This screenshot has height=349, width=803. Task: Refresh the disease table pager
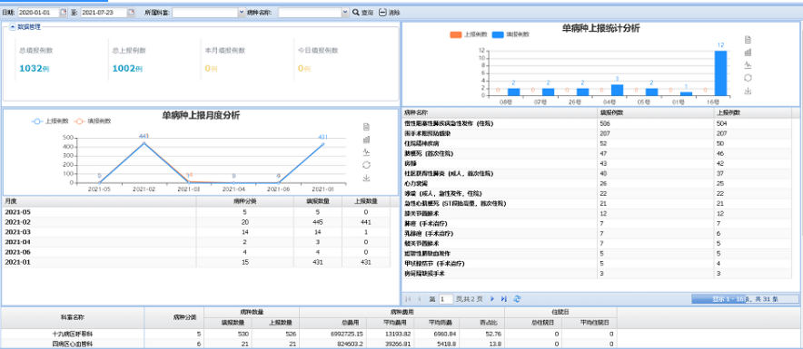click(x=517, y=299)
